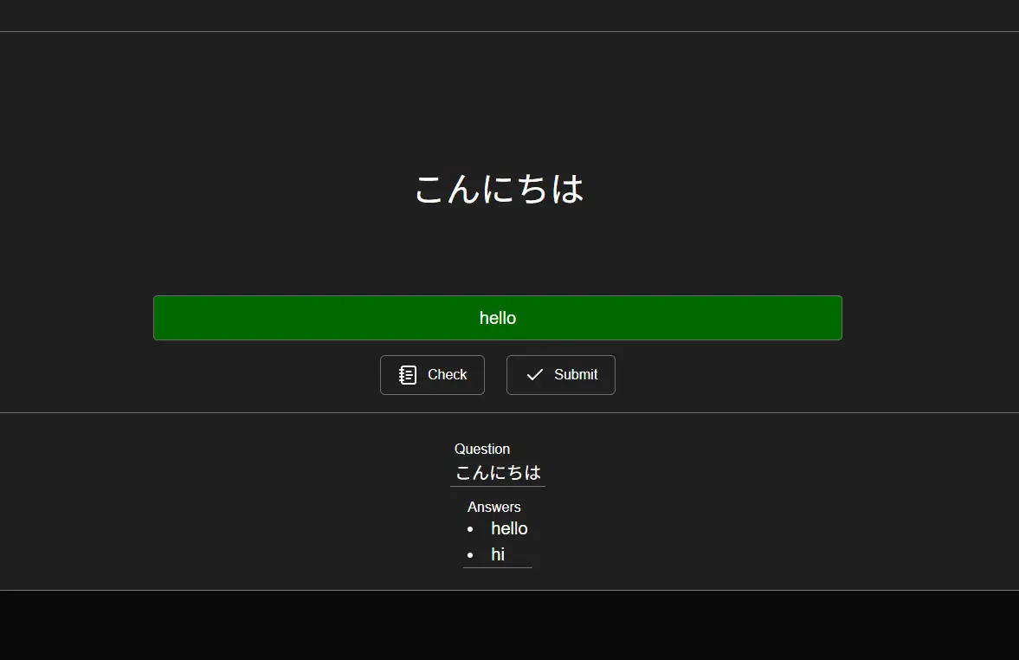
Task: Click the typed word "hello" inside the green field
Action: [x=498, y=318]
